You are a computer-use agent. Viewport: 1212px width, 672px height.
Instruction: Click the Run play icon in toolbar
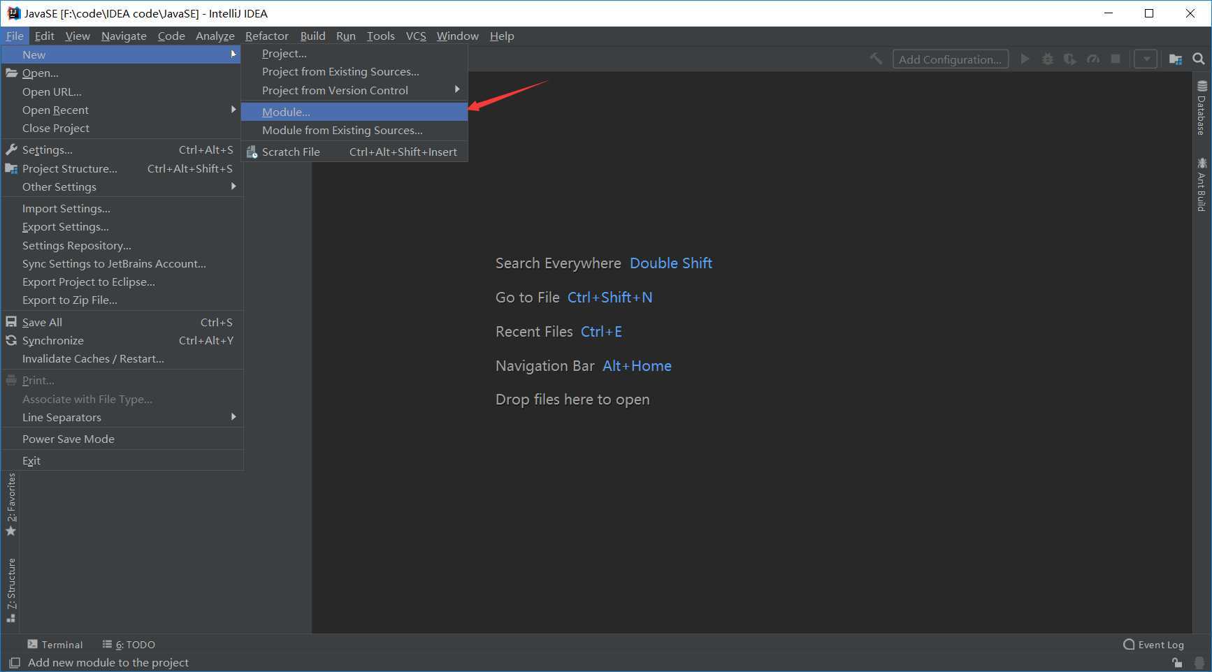coord(1025,59)
